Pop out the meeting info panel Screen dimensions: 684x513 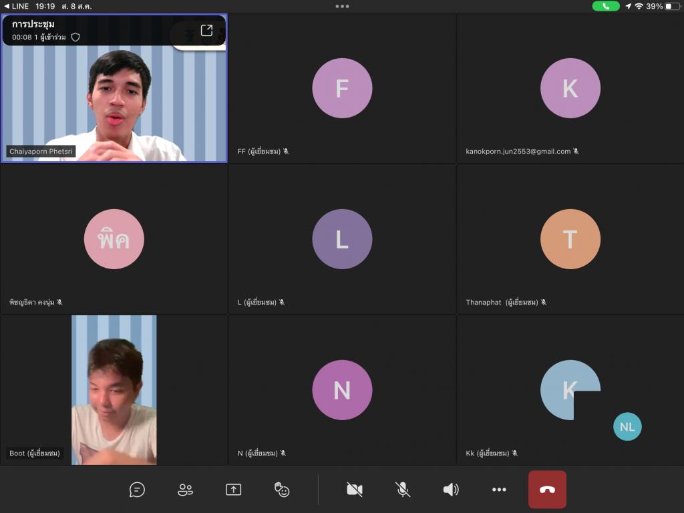(206, 30)
